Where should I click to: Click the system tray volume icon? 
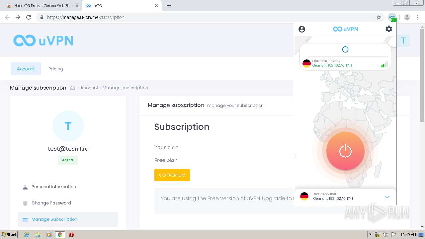(x=385, y=235)
